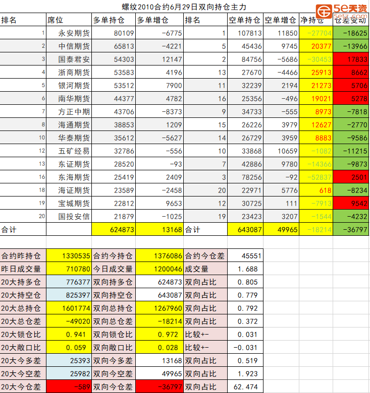
Task: Click long position change -6775
Action: [160, 33]
